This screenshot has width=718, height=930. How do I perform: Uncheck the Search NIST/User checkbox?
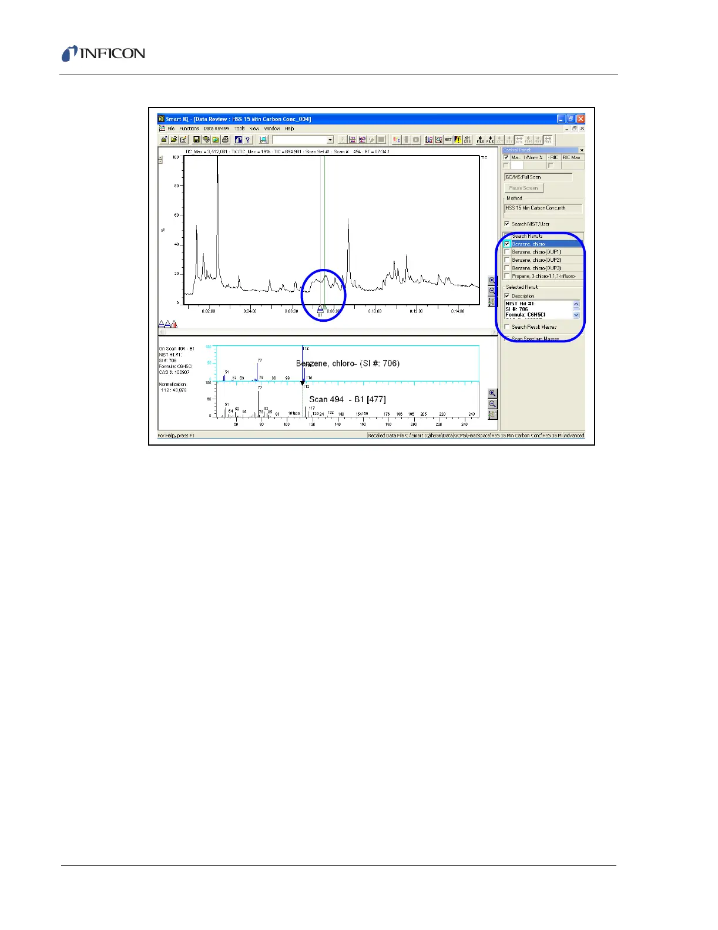[506, 224]
